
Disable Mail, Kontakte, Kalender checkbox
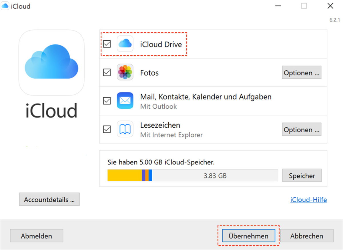point(107,101)
